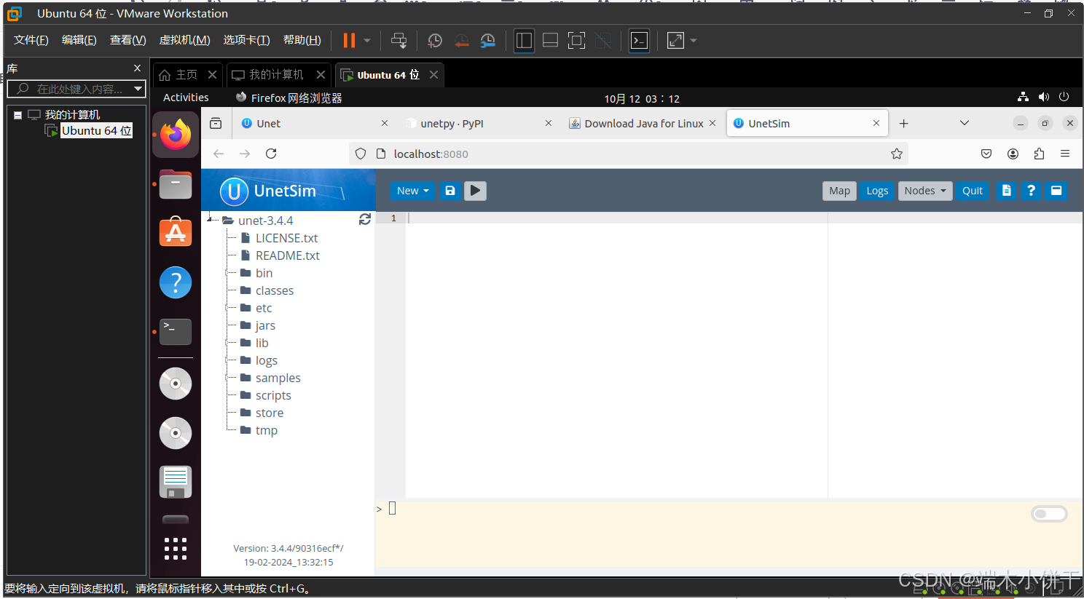Refresh the unet-3.4.4 file tree

coord(365,220)
